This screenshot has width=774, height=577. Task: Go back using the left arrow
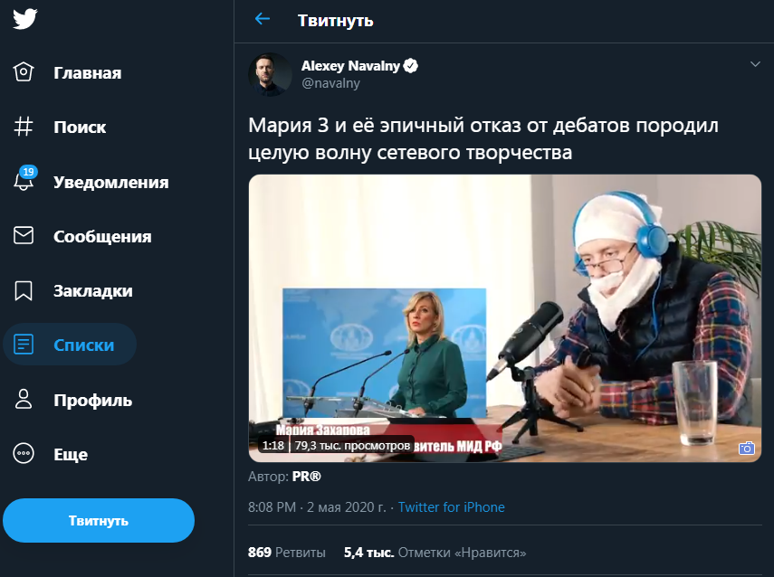(263, 19)
